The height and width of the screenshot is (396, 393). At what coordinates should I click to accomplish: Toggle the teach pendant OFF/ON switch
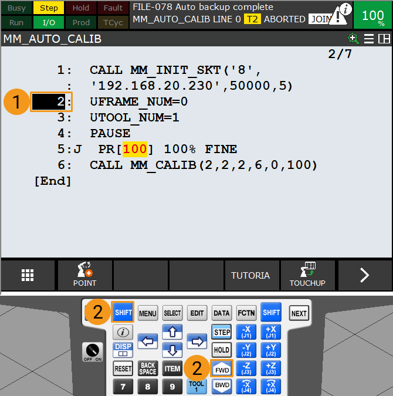click(93, 352)
